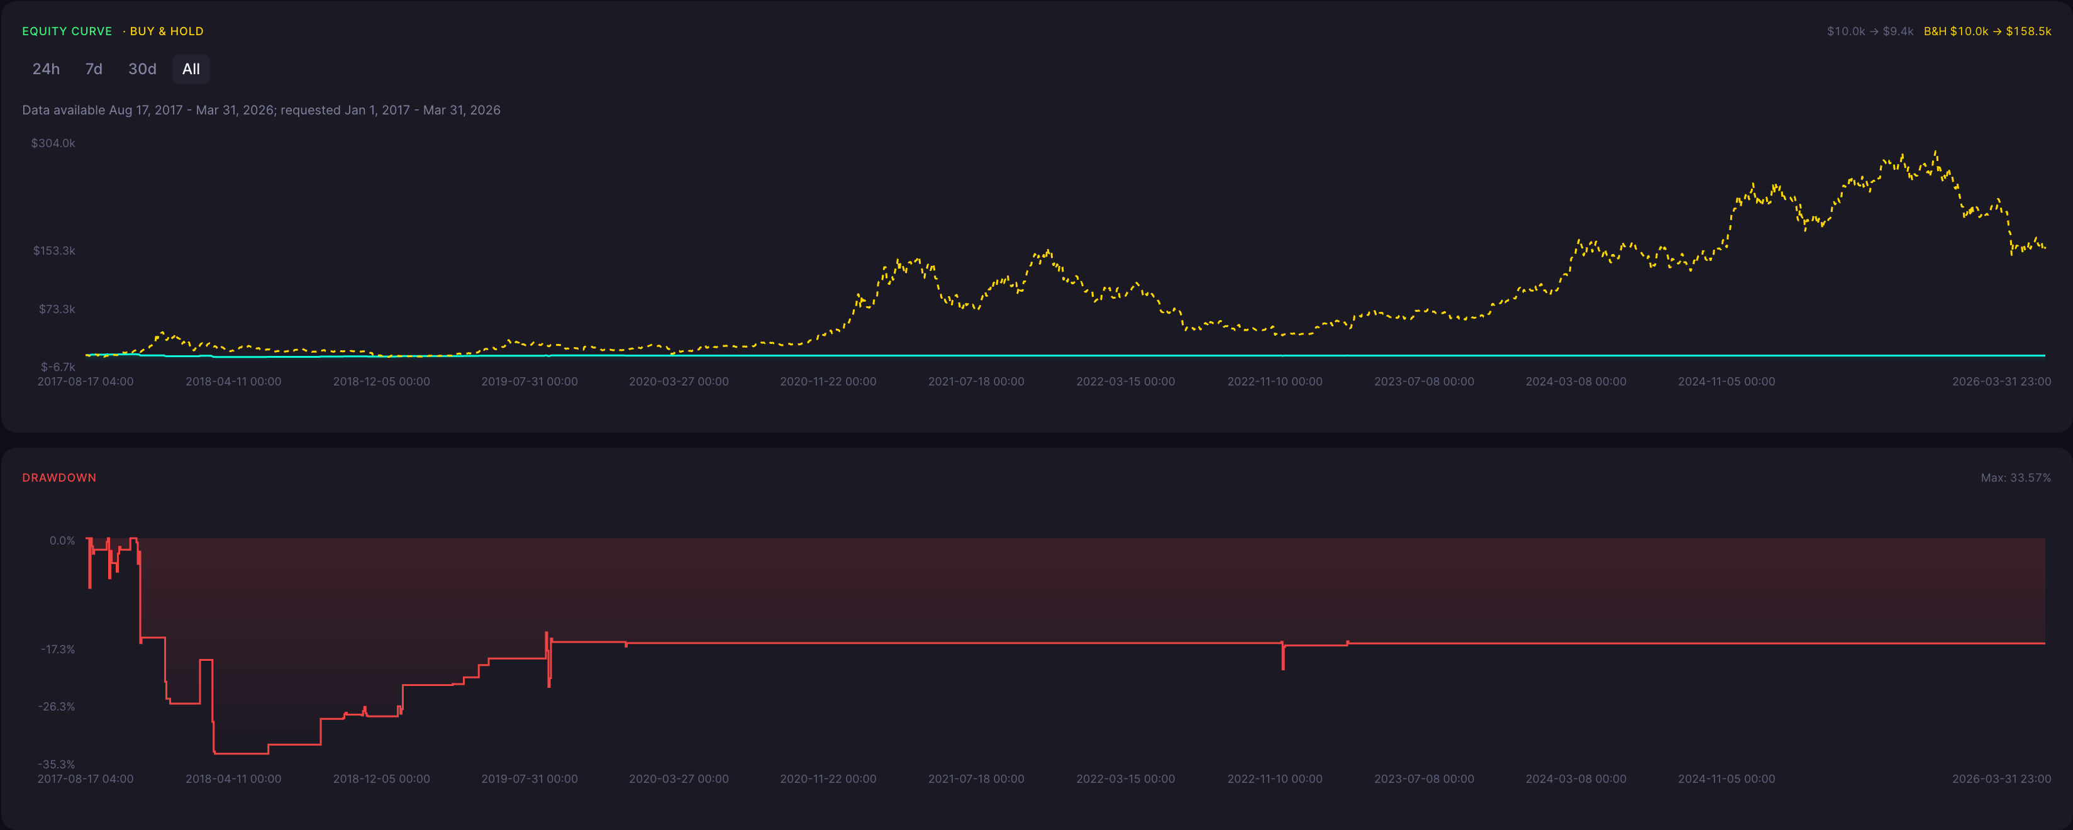2073x830 pixels.
Task: Switch to the 30d time range
Action: pyautogui.click(x=142, y=69)
